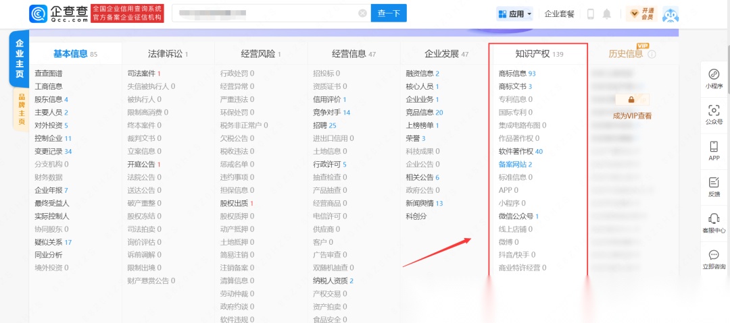Image resolution: width=730 pixels, height=323 pixels.
Task: Open 变更记录 34
Action: click(53, 152)
